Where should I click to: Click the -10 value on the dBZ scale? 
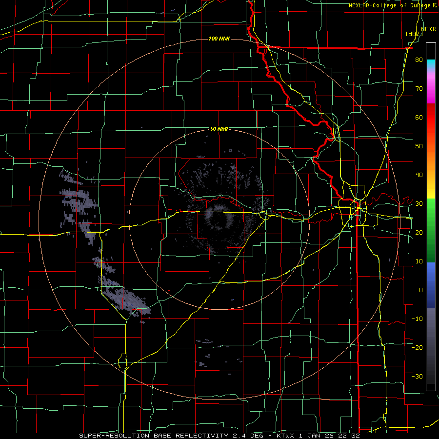(417, 319)
